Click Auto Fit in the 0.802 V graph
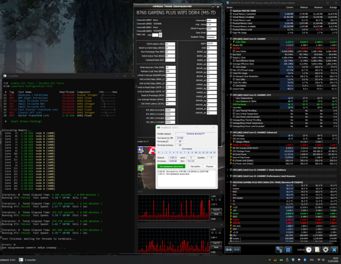Viewport: 341px width, 264px height. (217, 243)
